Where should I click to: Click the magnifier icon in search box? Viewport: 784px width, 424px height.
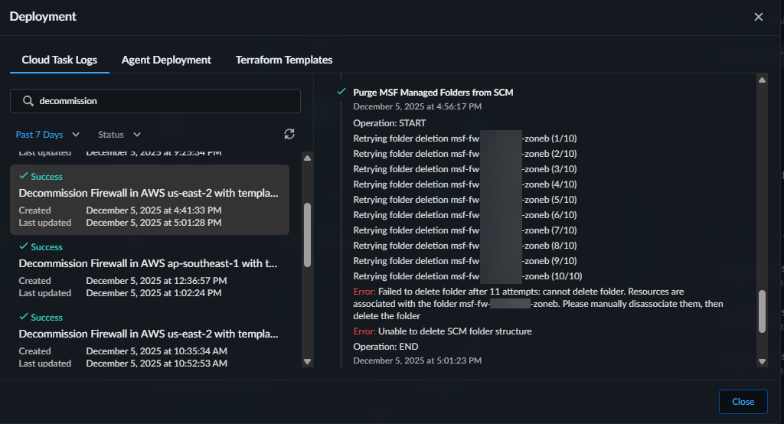pyautogui.click(x=28, y=101)
